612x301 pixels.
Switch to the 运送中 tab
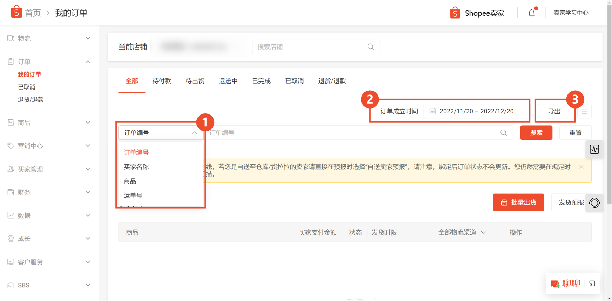click(228, 81)
